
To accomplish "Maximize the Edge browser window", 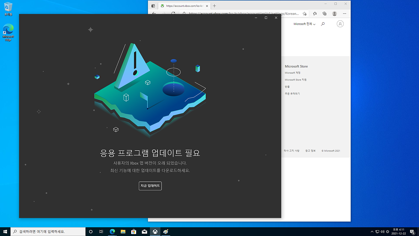I will click(335, 4).
